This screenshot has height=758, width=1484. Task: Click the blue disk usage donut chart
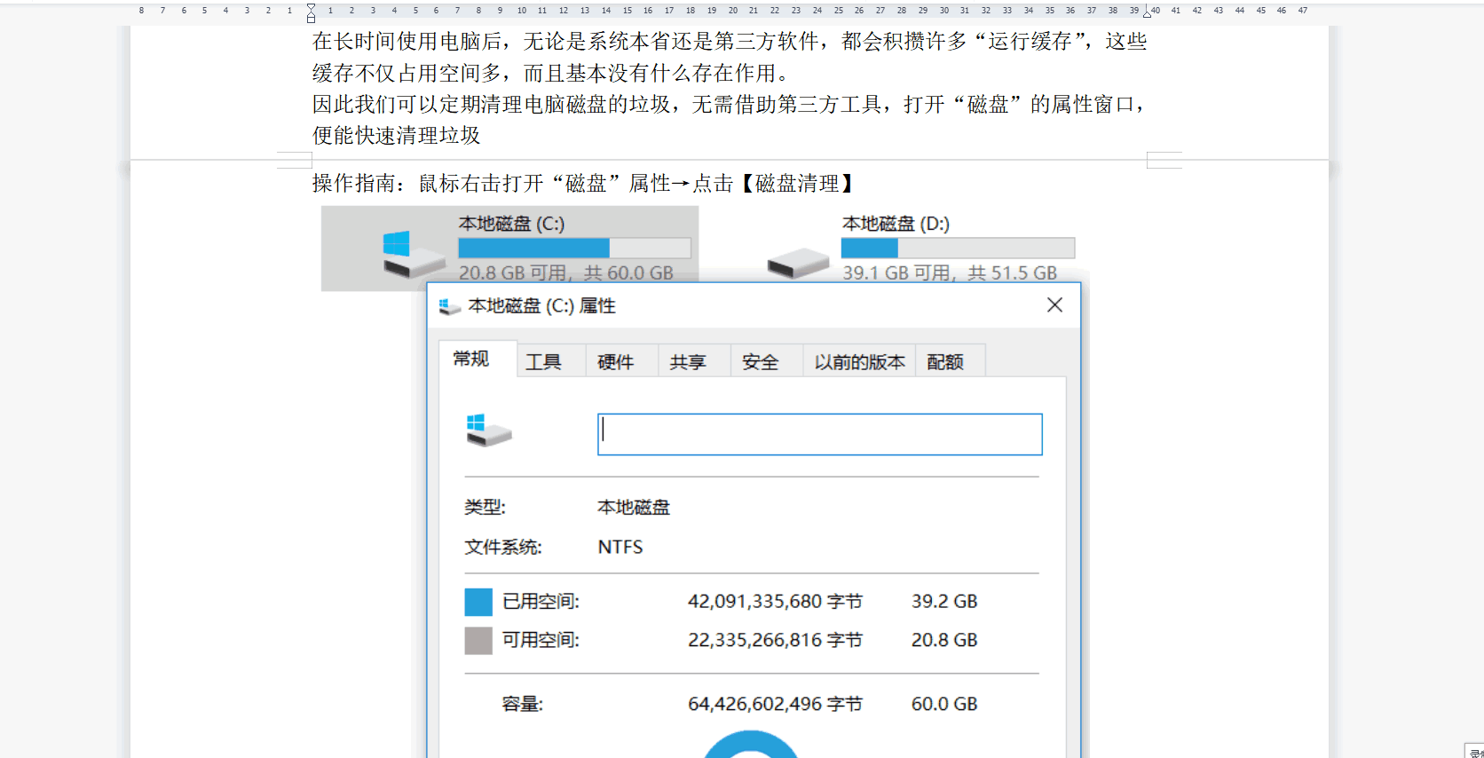(x=751, y=744)
